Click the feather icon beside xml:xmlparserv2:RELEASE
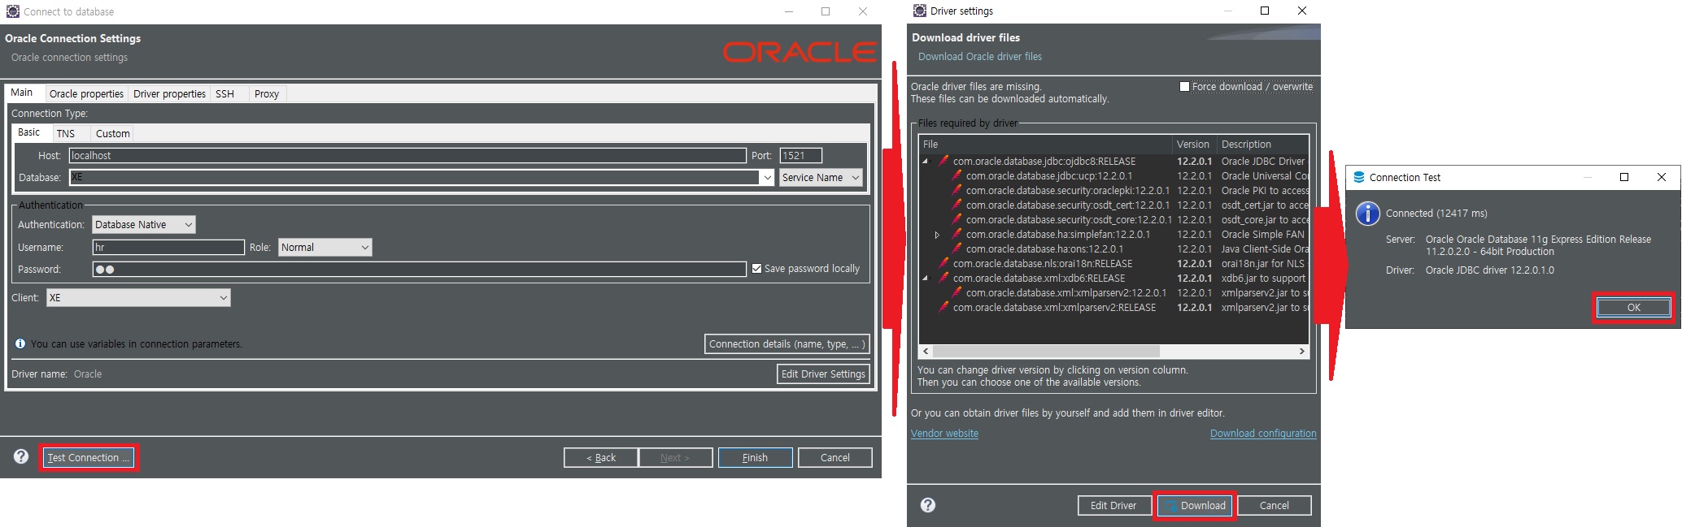 (943, 307)
